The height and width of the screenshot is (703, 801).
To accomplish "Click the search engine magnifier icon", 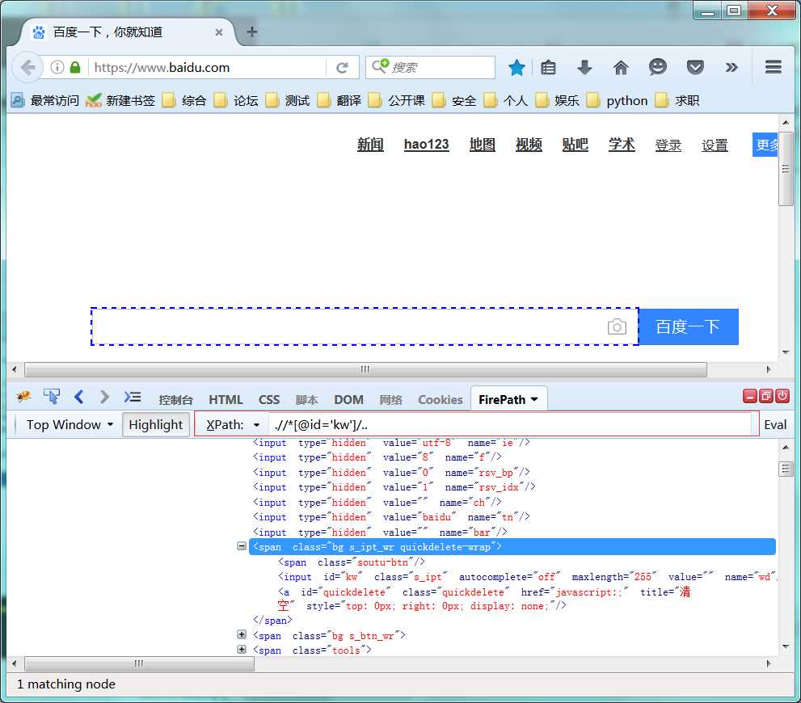I will pyautogui.click(x=380, y=66).
